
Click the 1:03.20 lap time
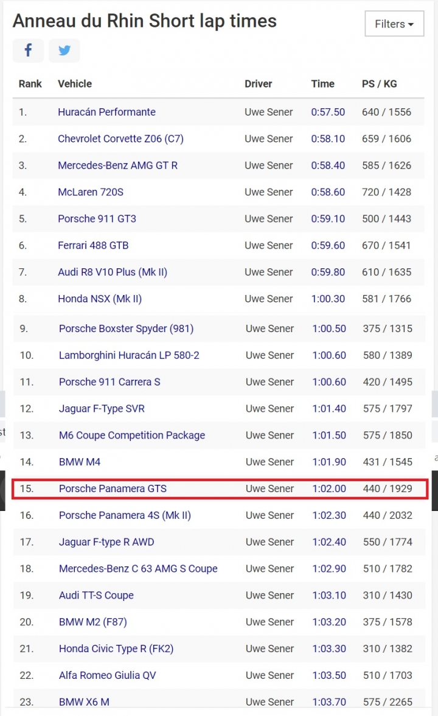point(329,622)
